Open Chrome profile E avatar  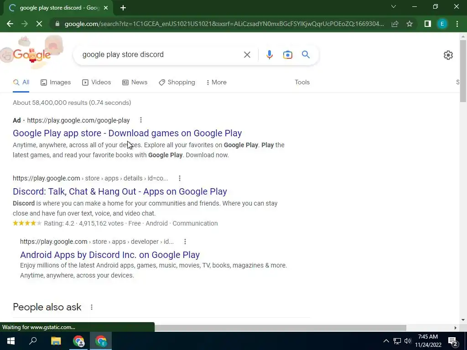pos(442,24)
